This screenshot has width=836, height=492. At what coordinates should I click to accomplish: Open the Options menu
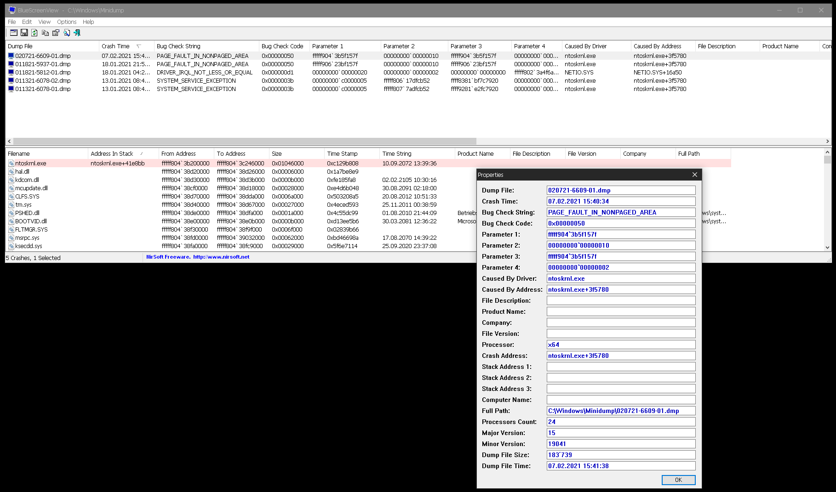[67, 22]
